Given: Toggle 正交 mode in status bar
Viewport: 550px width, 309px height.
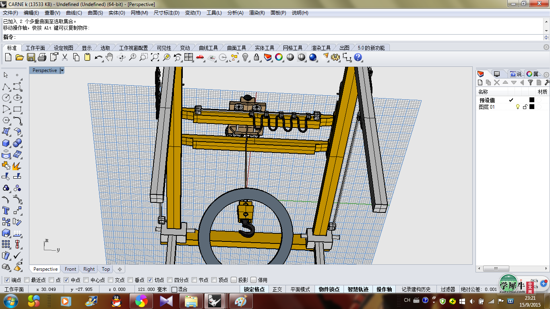Looking at the screenshot, I should click(x=277, y=289).
